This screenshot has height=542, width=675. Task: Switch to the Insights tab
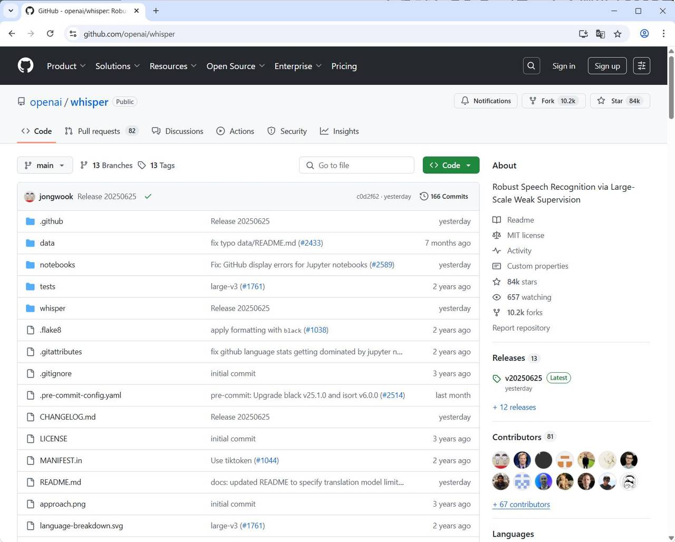(x=339, y=131)
